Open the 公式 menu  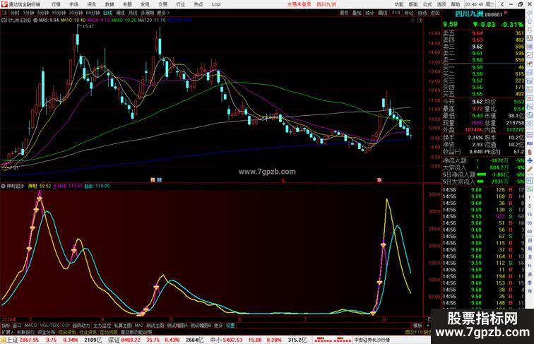point(427,4)
